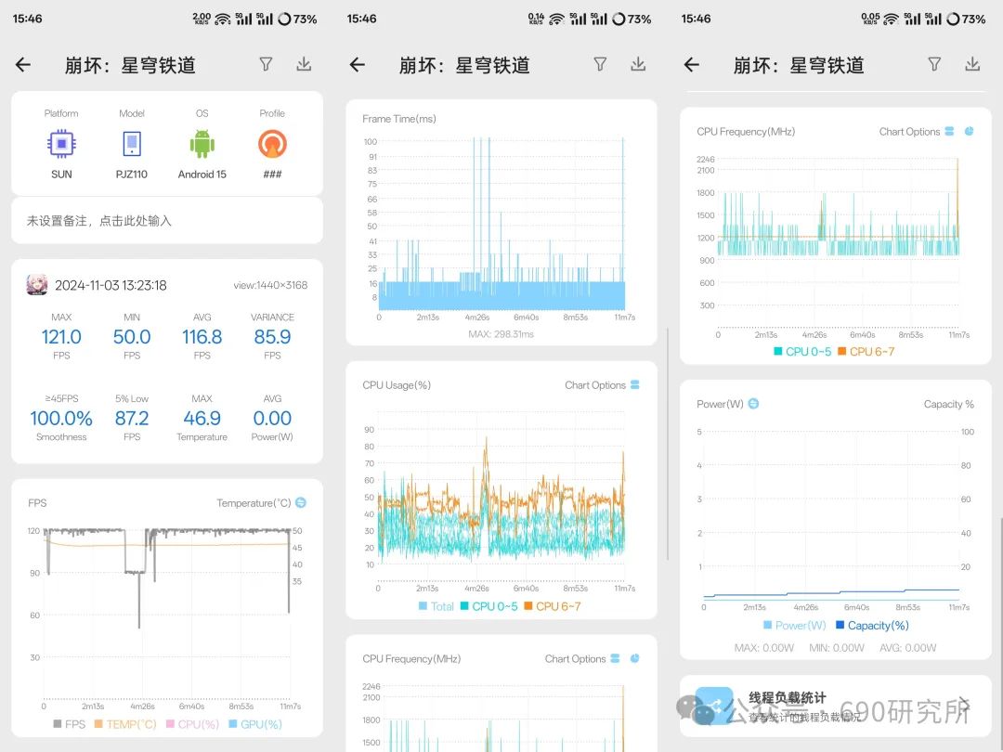The height and width of the screenshot is (752, 1003).
Task: Select the PJZ110 model phone icon
Action: pos(132,144)
